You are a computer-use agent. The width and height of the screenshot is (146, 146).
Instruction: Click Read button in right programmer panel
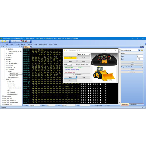[x=132, y=62]
